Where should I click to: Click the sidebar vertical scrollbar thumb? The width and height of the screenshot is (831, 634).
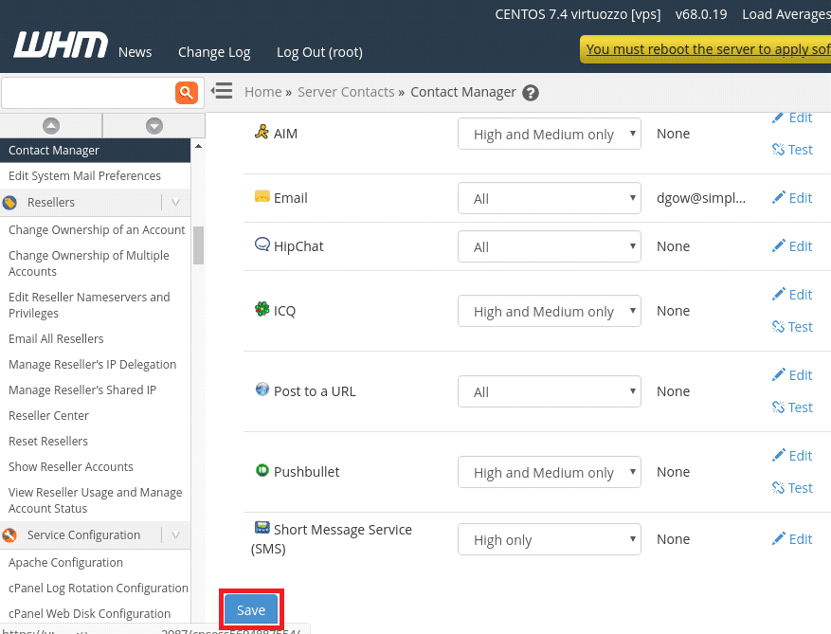198,245
